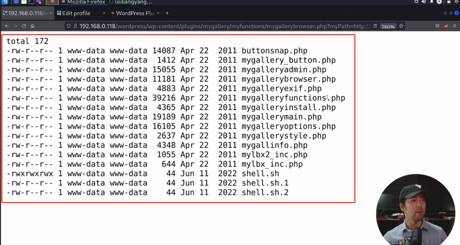Click the browser back arrow
The width and height of the screenshot is (460, 245).
click(6, 26)
